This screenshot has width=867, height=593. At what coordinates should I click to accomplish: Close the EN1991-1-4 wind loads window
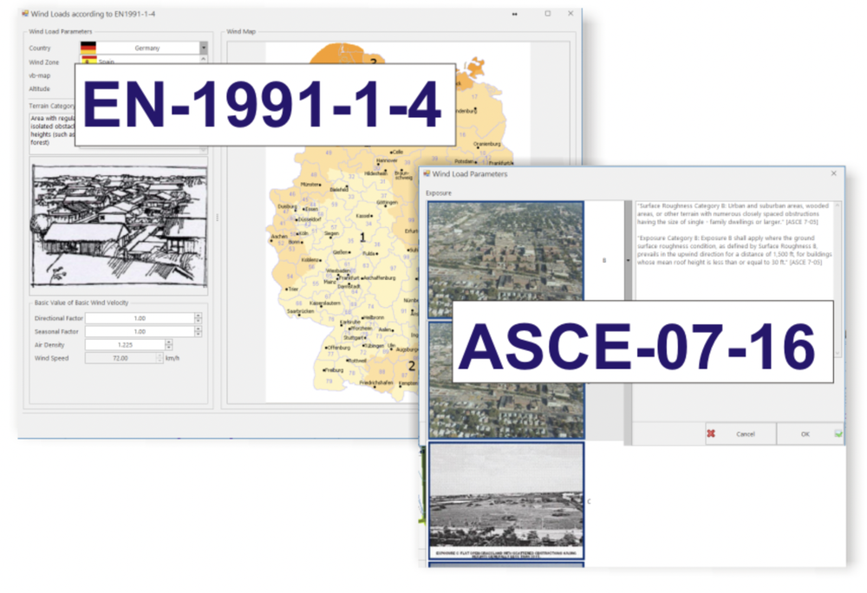(x=570, y=13)
